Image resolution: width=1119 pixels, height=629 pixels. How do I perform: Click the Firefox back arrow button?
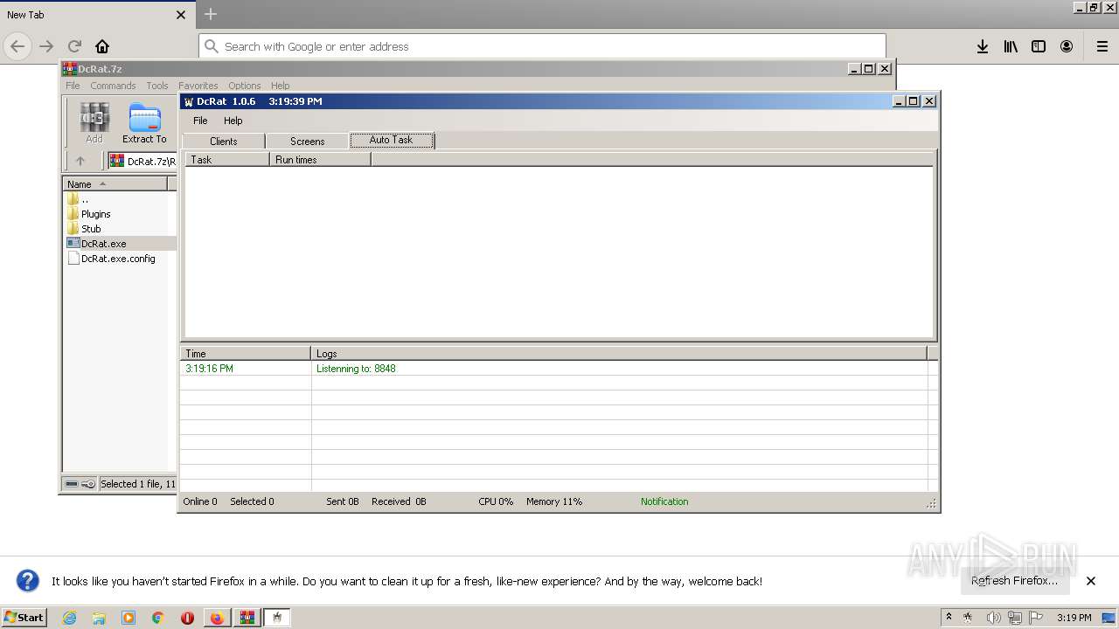click(x=17, y=46)
